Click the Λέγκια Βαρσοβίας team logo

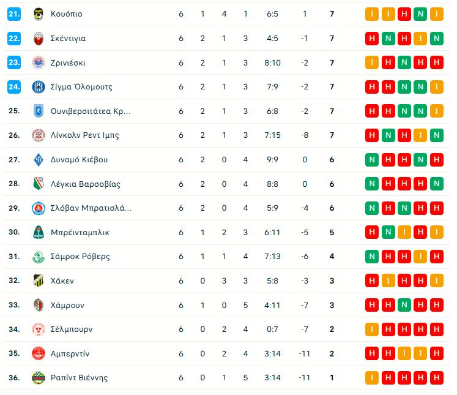click(x=39, y=184)
